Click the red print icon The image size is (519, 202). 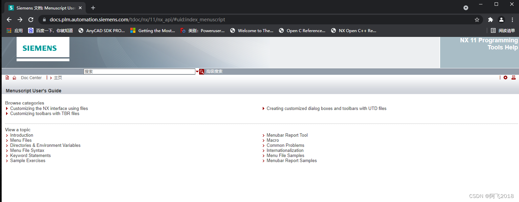coord(514,77)
